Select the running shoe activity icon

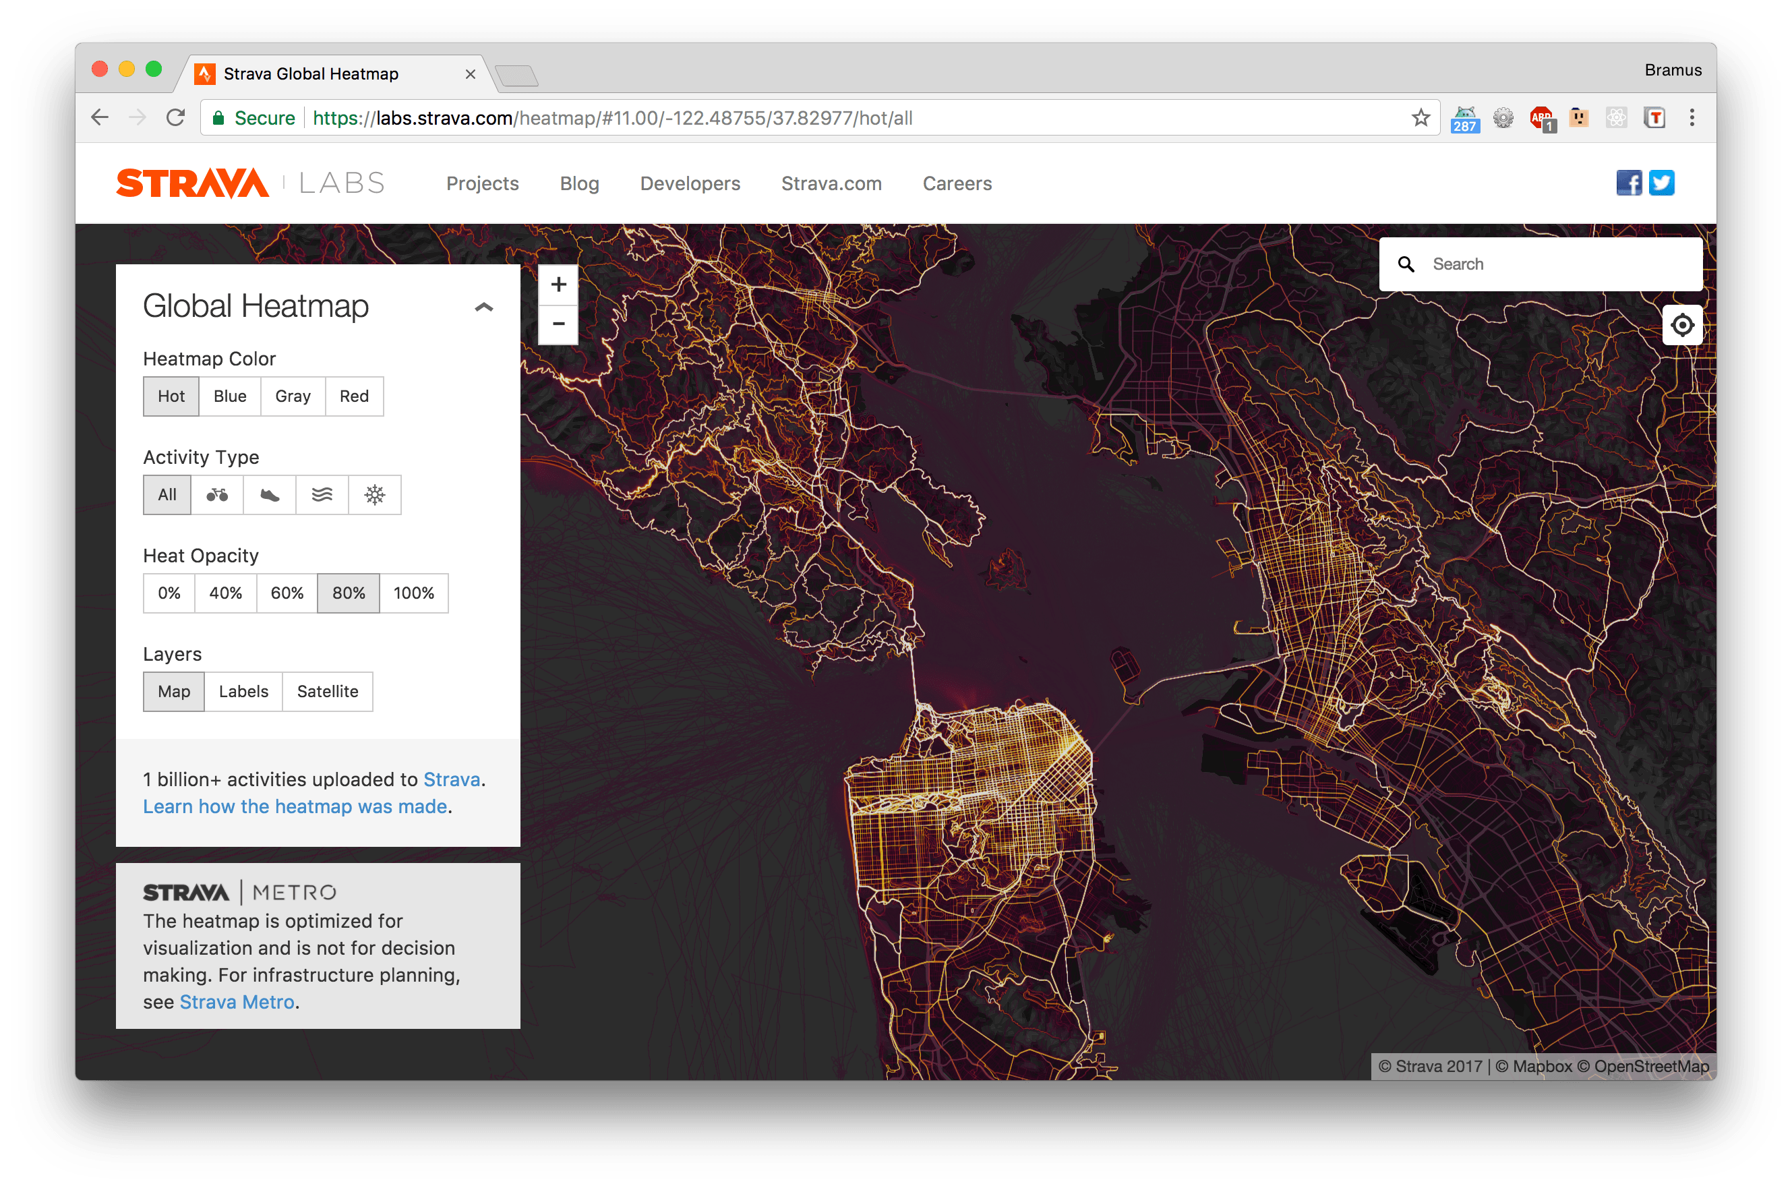tap(269, 495)
